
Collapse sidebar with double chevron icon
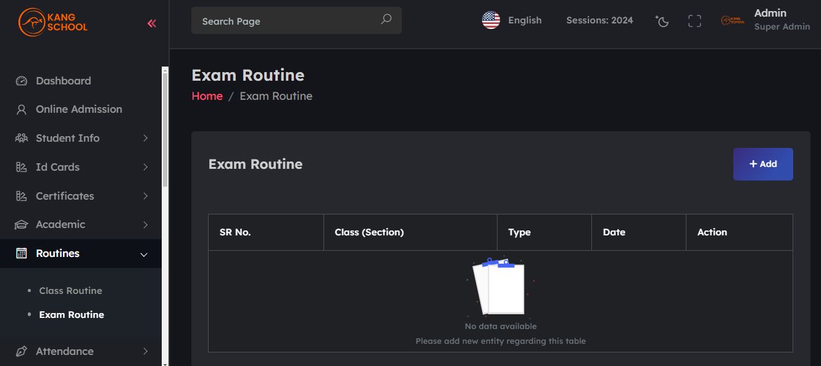(152, 23)
